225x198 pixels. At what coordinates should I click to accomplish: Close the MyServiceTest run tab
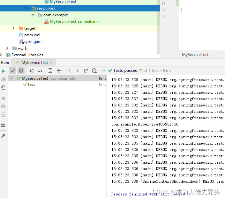click(x=51, y=63)
